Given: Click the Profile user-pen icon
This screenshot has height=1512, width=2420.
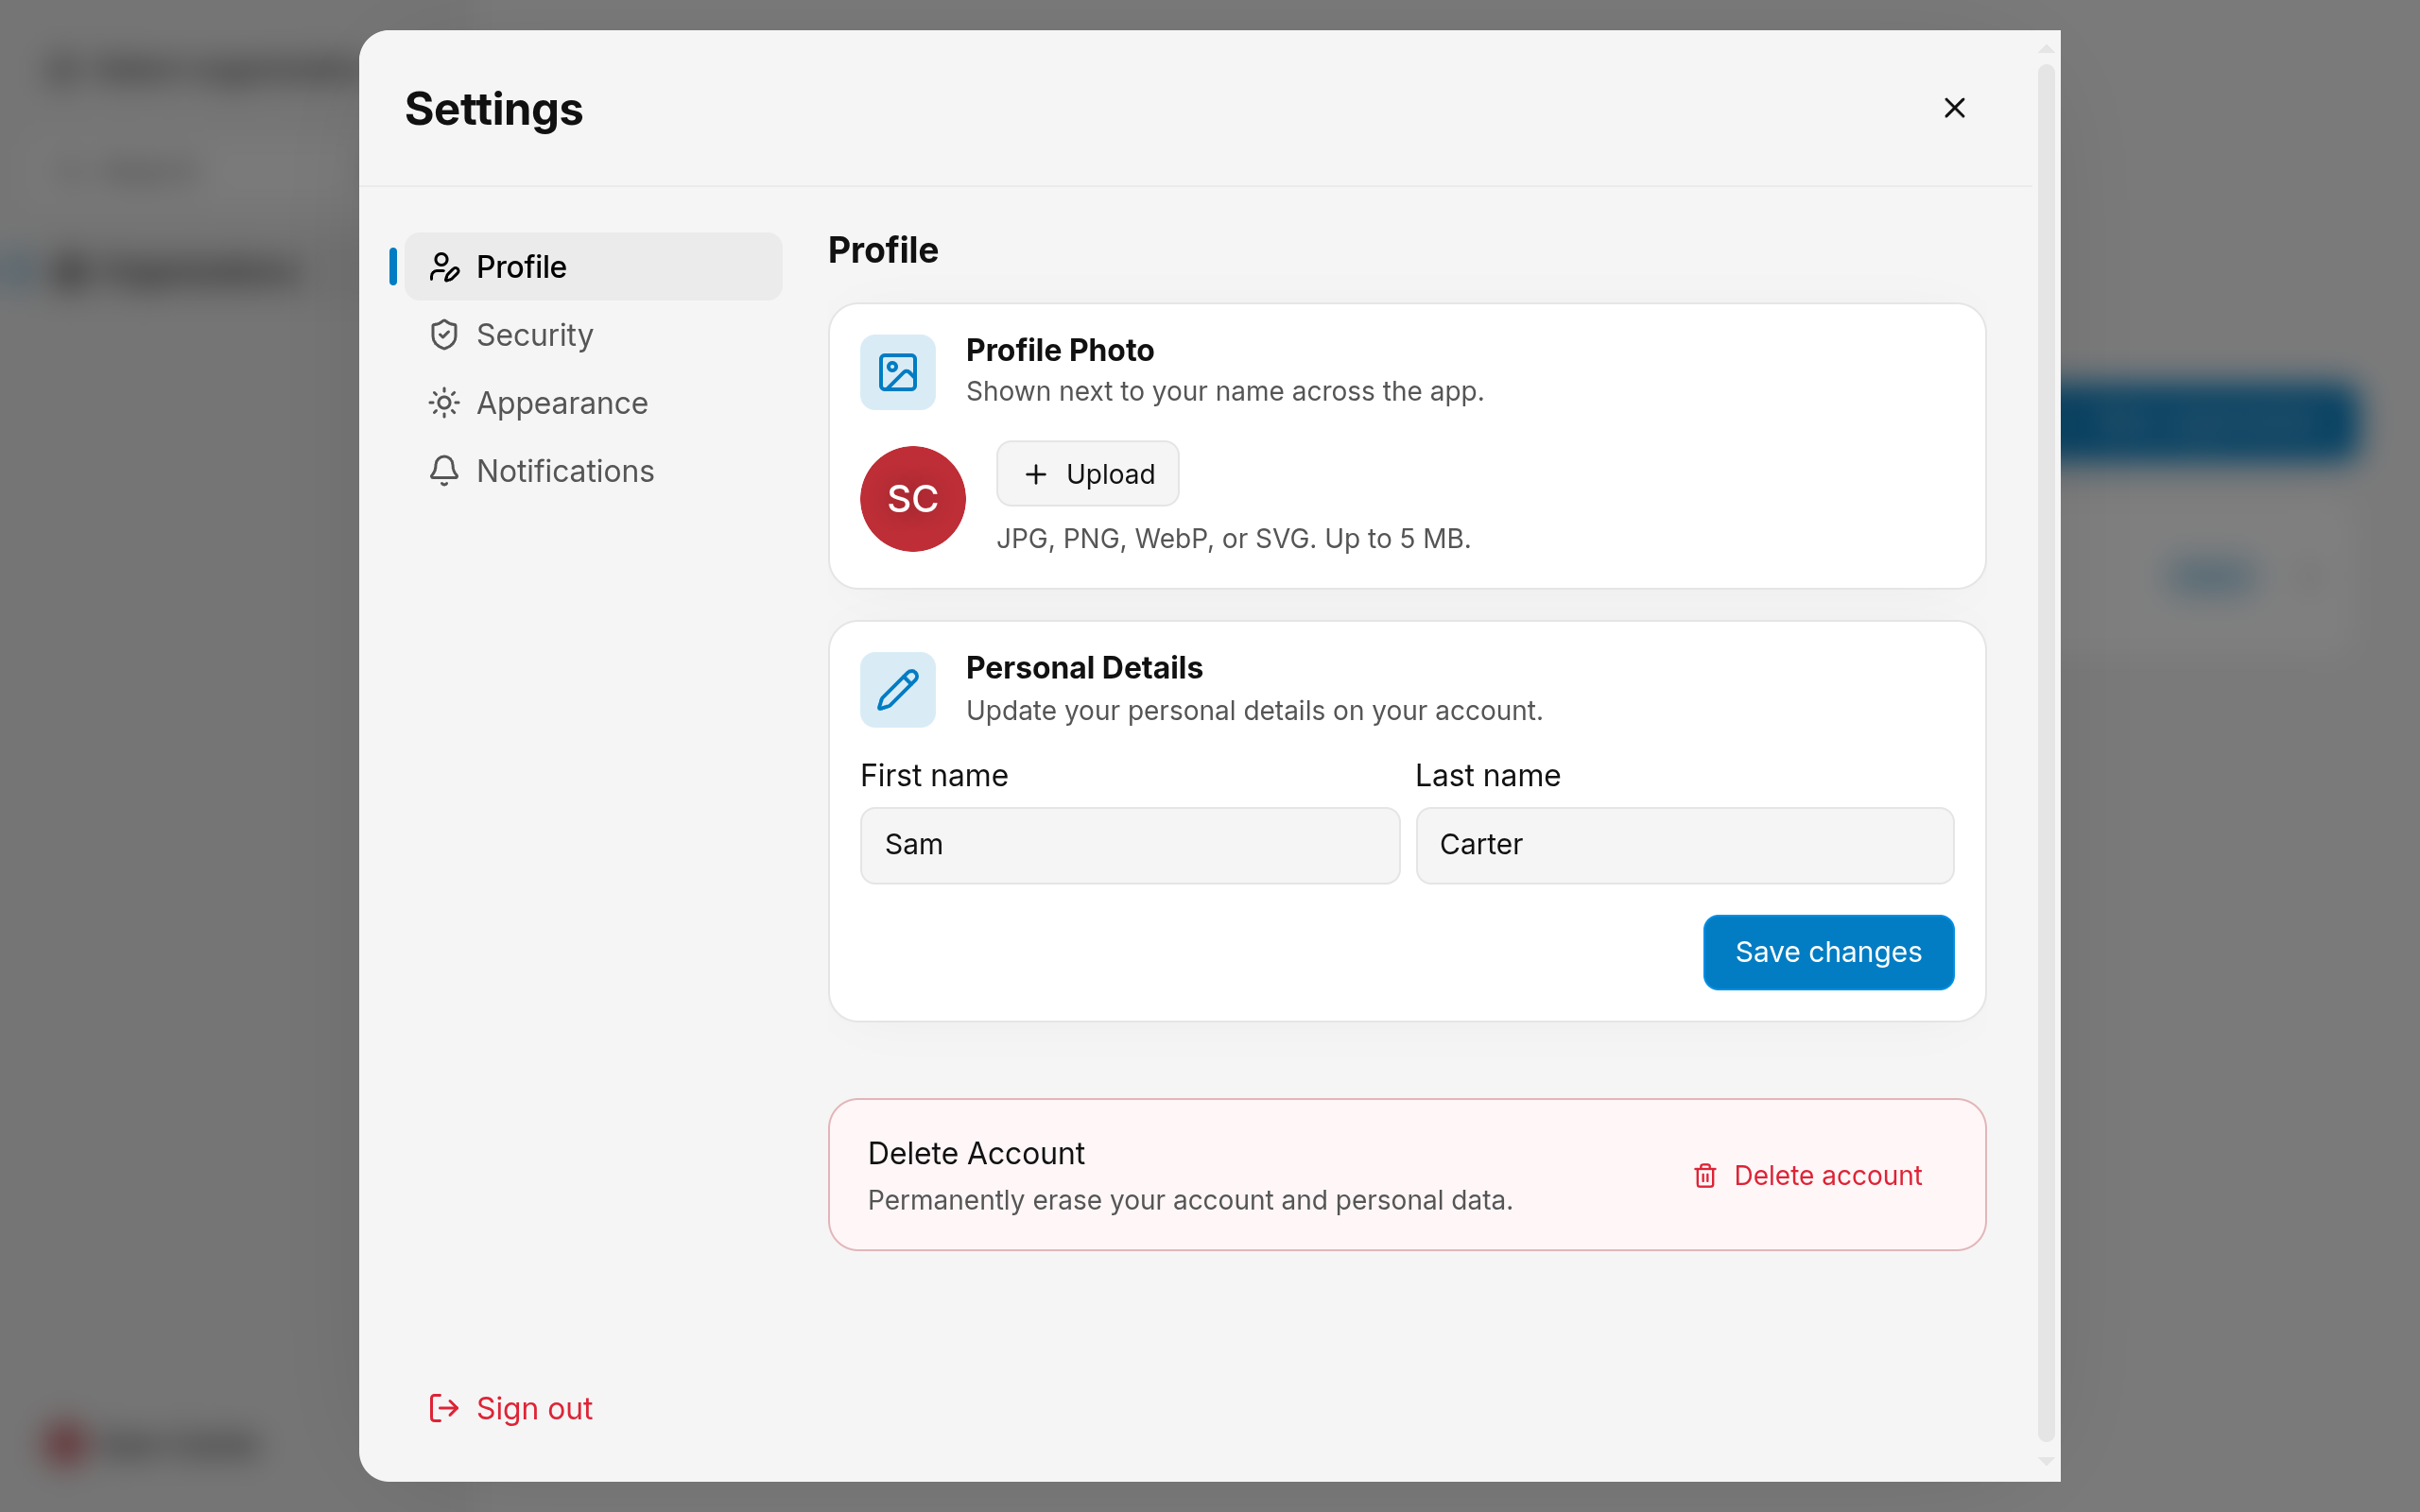Looking at the screenshot, I should pyautogui.click(x=444, y=267).
